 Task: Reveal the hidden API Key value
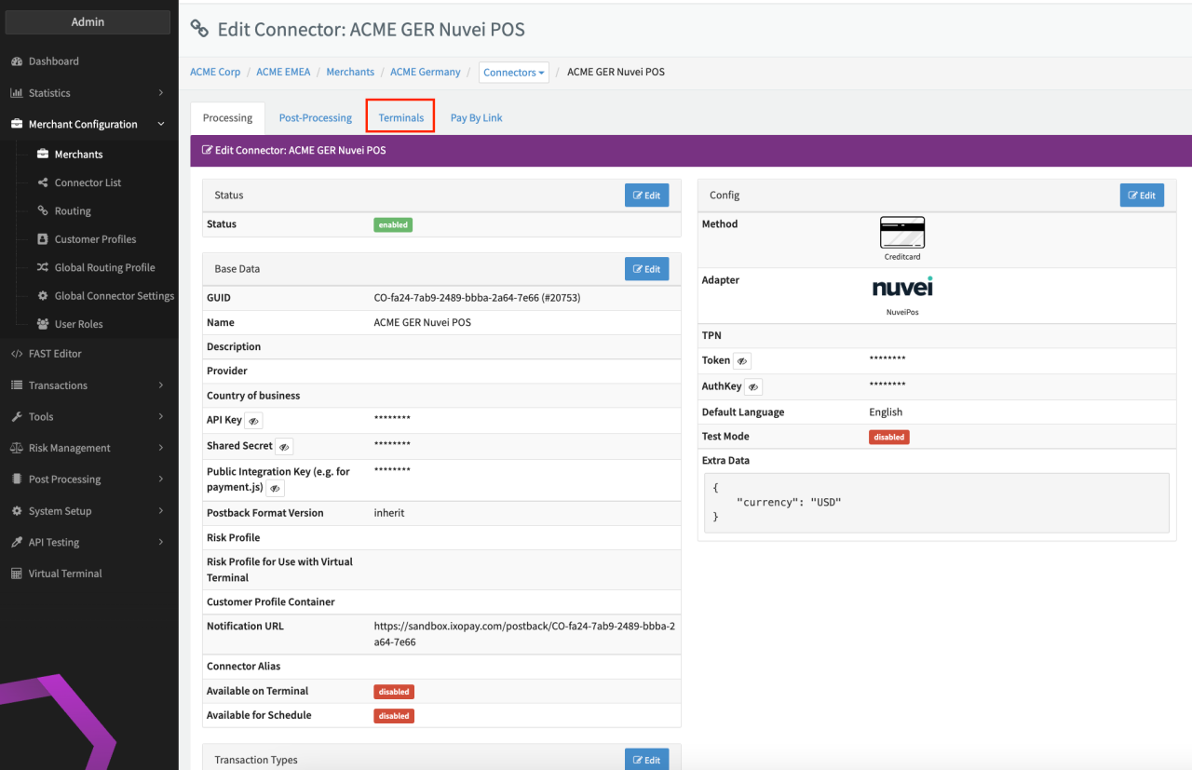point(253,421)
